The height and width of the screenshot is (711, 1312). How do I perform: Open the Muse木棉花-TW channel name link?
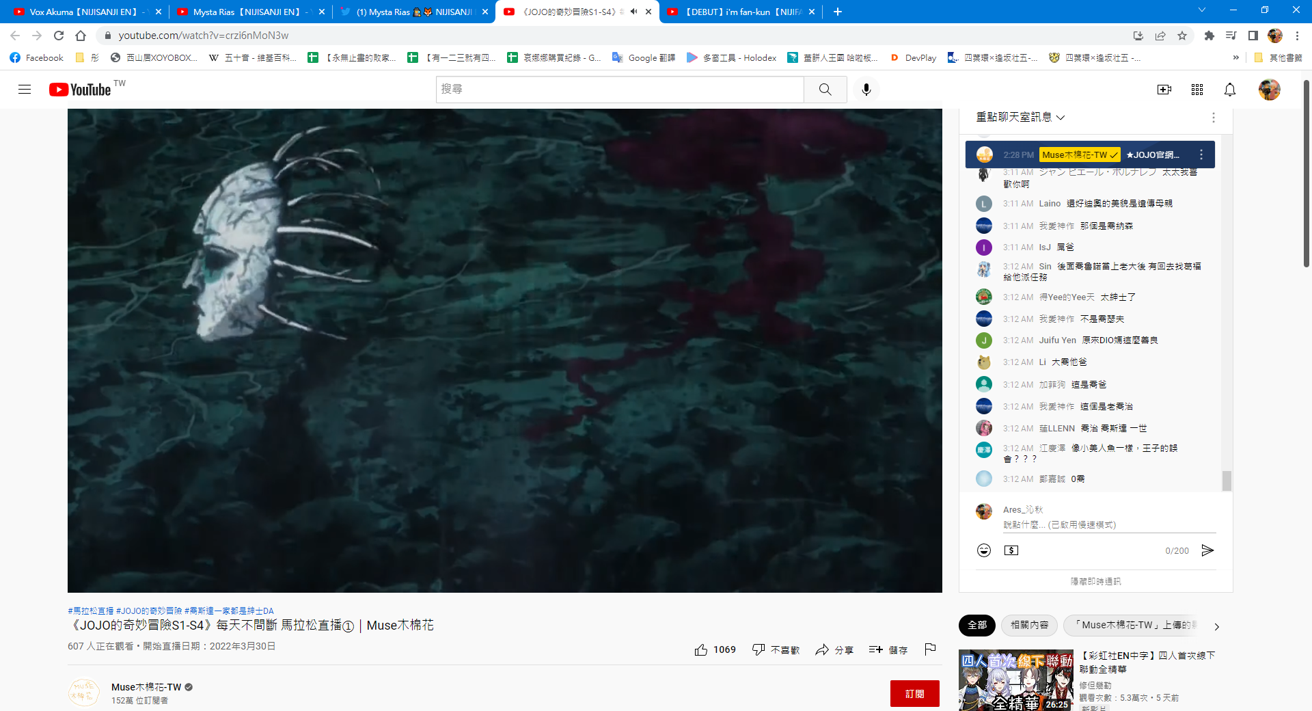[x=146, y=687]
